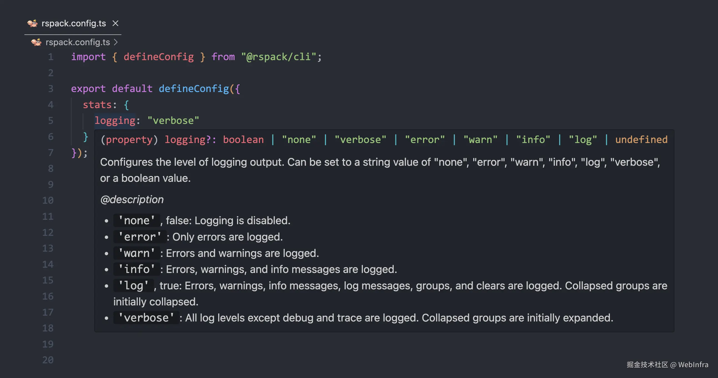
Task: Click line number 5 in the gutter
Action: coord(50,121)
